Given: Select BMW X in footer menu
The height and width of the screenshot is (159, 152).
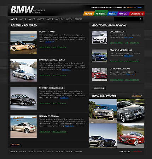Looking at the screenshot, I should point(69,152).
